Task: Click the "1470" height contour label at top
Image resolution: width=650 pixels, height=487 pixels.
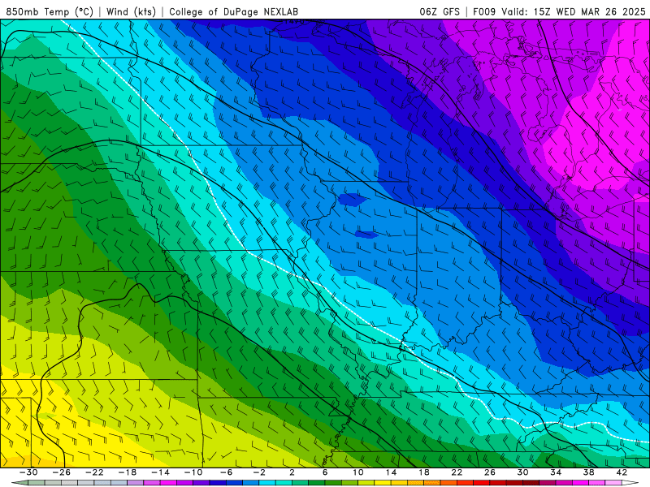Action: 295,21
